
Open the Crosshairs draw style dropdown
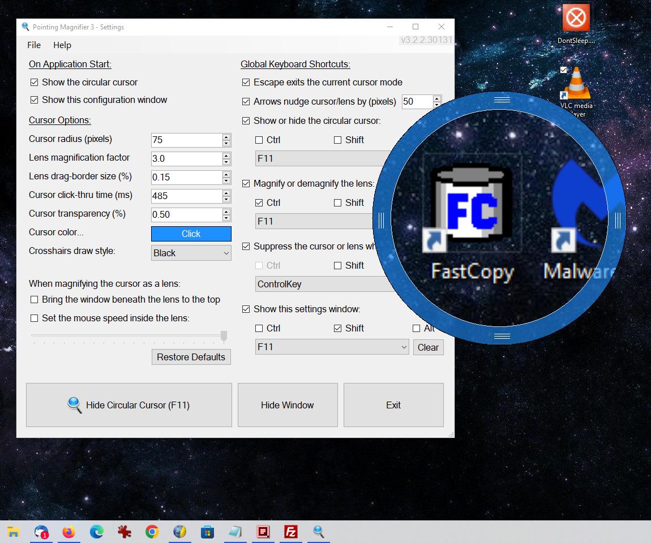(x=191, y=253)
